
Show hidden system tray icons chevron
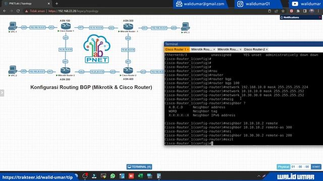click(259, 176)
